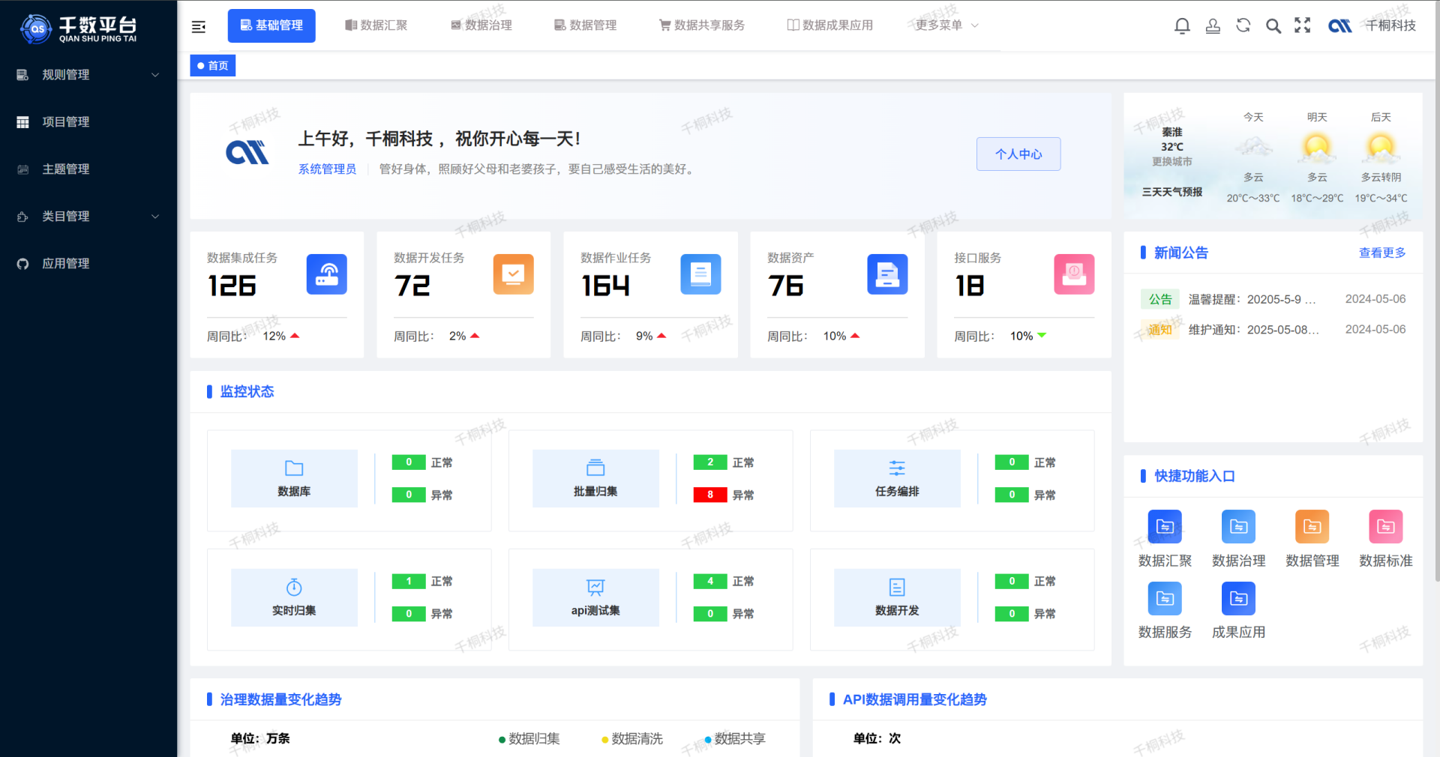Open the 数据汇聚 quick-access shortcut icon
The width and height of the screenshot is (1440, 757).
click(1165, 527)
